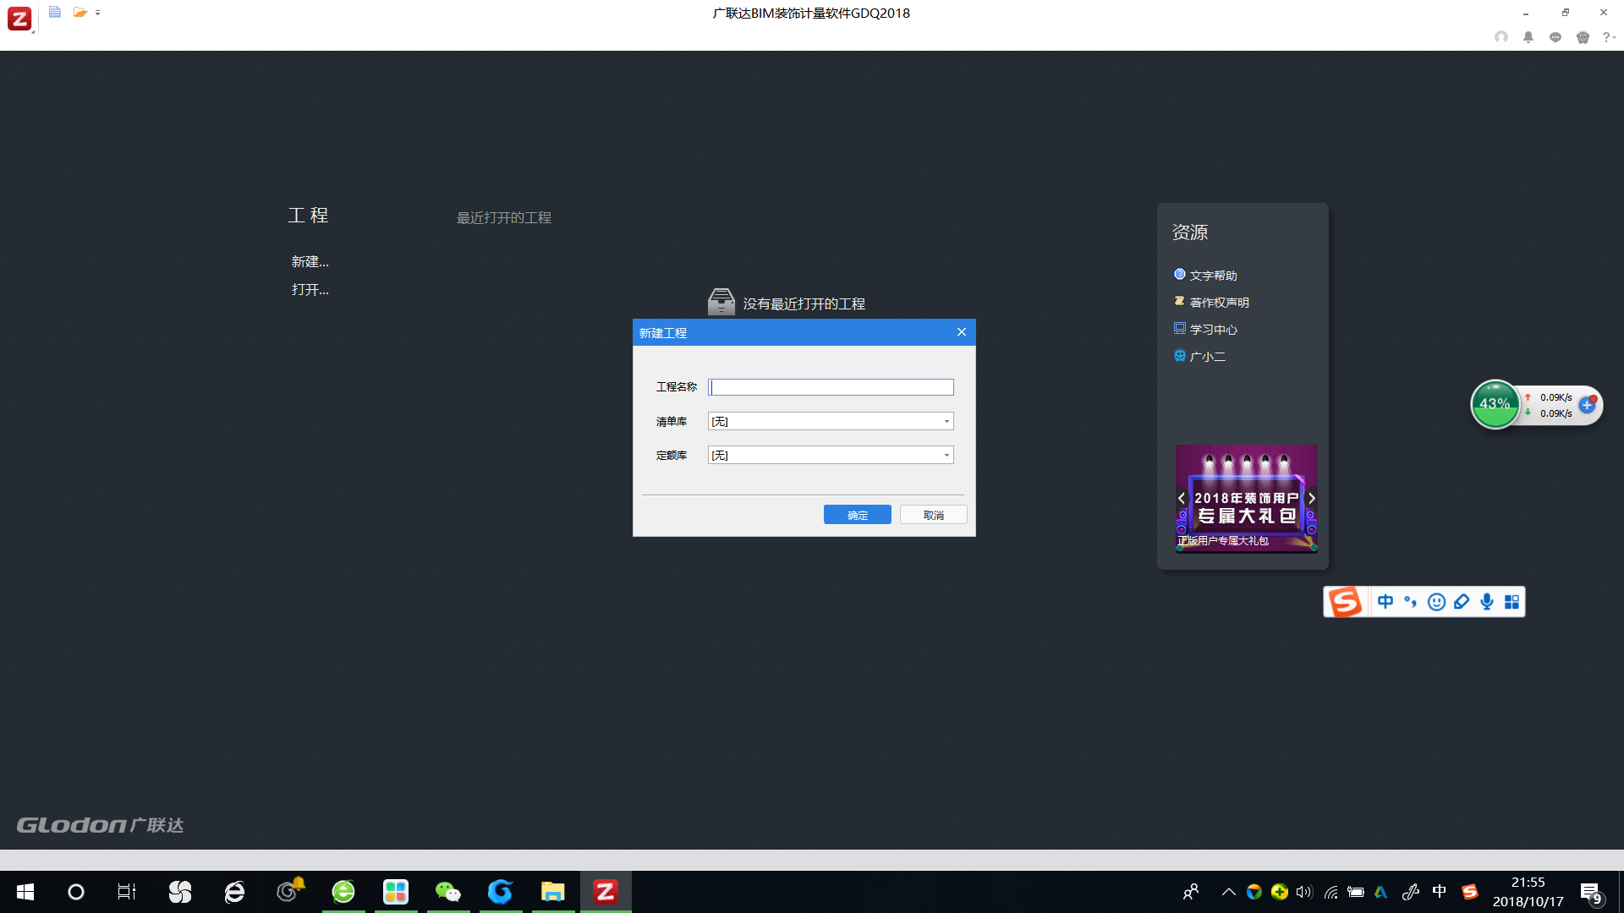
Task: Click the Glodon Z taskbar icon
Action: coord(606,892)
